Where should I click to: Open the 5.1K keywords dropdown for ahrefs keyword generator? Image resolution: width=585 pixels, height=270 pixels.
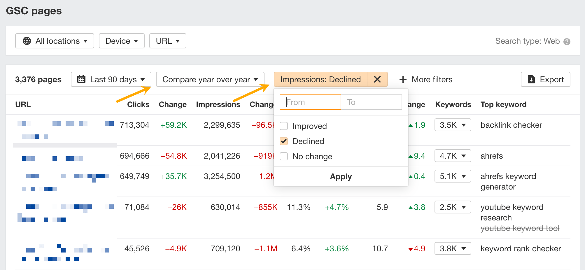pyautogui.click(x=453, y=176)
